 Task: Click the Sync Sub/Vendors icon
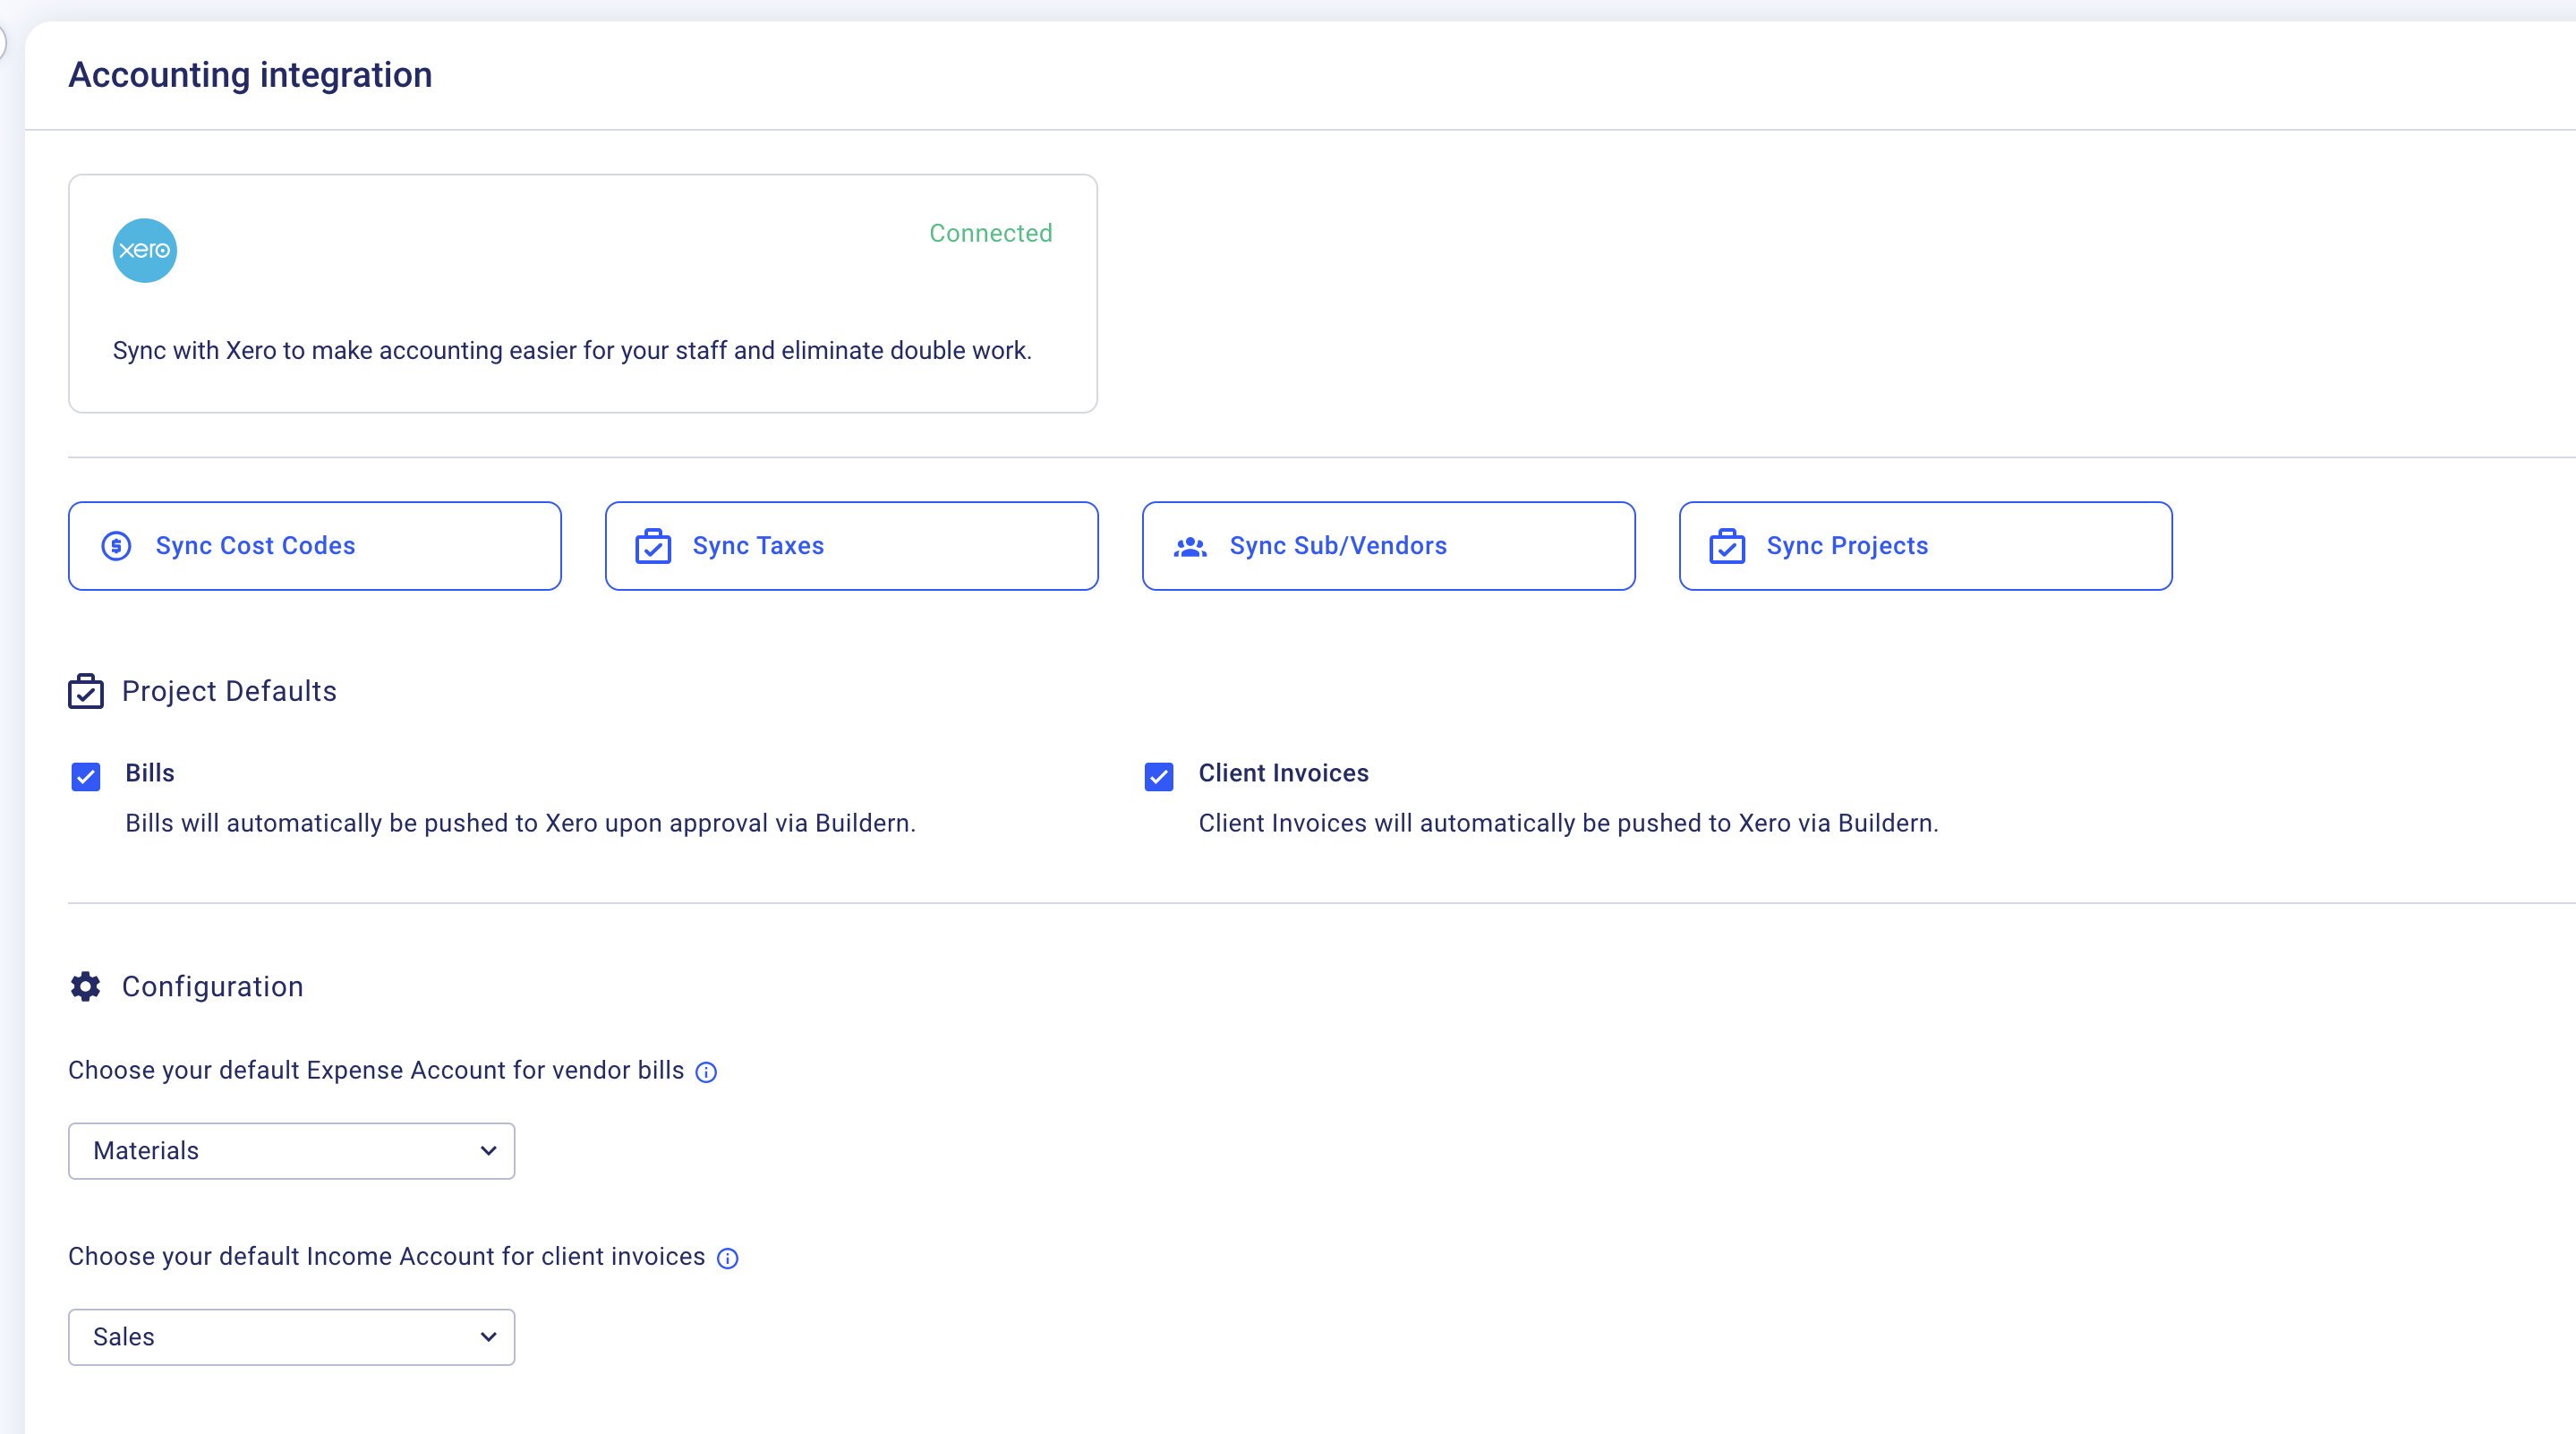click(x=1190, y=546)
